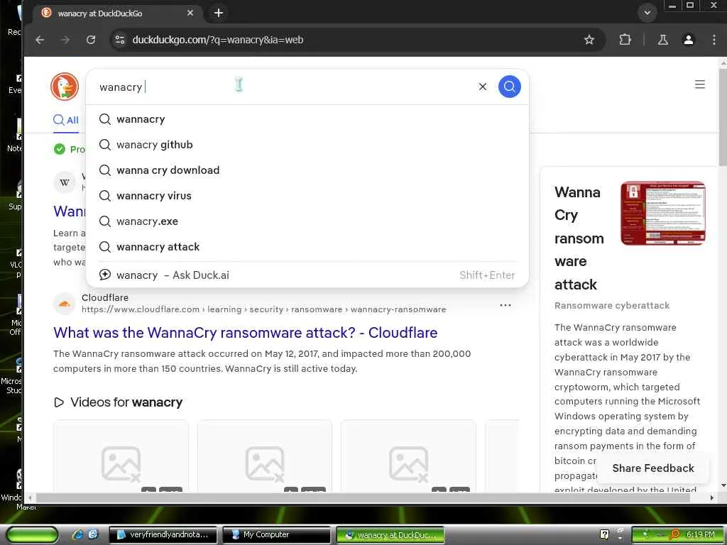Click the horizontal page scrollbar
Screen dimensions: 727x545
(363, 497)
